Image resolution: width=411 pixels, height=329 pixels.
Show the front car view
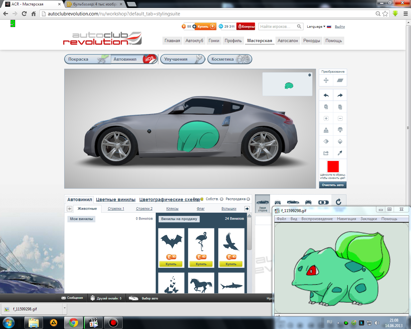coord(278,202)
